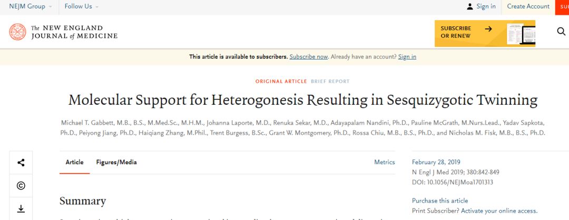The width and height of the screenshot is (569, 220).
Task: Click Sign in at top right
Action: pos(486,6)
